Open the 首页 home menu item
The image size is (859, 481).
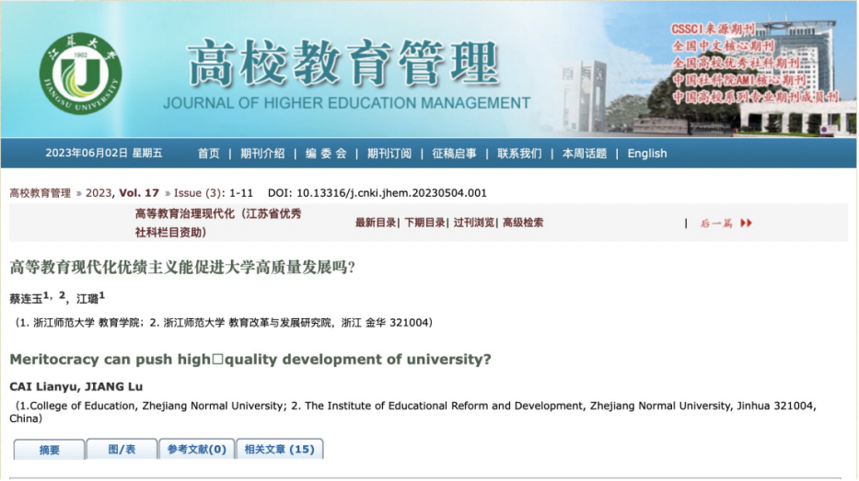209,154
